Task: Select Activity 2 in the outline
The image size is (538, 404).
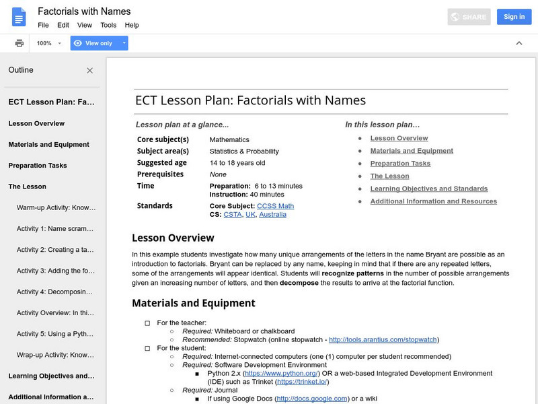Action: point(55,250)
